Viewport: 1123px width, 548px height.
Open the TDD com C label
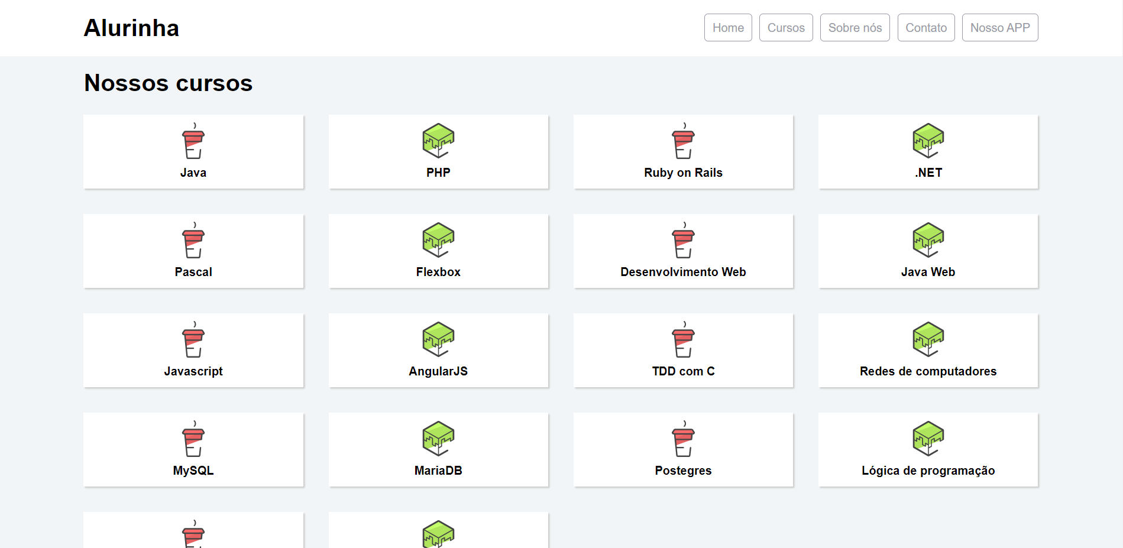[683, 371]
